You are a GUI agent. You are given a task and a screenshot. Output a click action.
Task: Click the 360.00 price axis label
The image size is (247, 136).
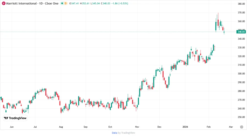241,21
